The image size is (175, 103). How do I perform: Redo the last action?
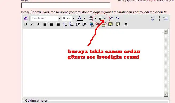click(x=117, y=18)
